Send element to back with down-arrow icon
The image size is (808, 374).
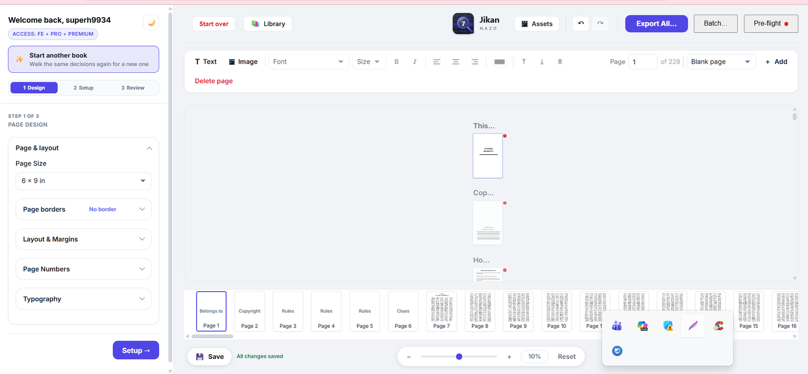coord(542,62)
